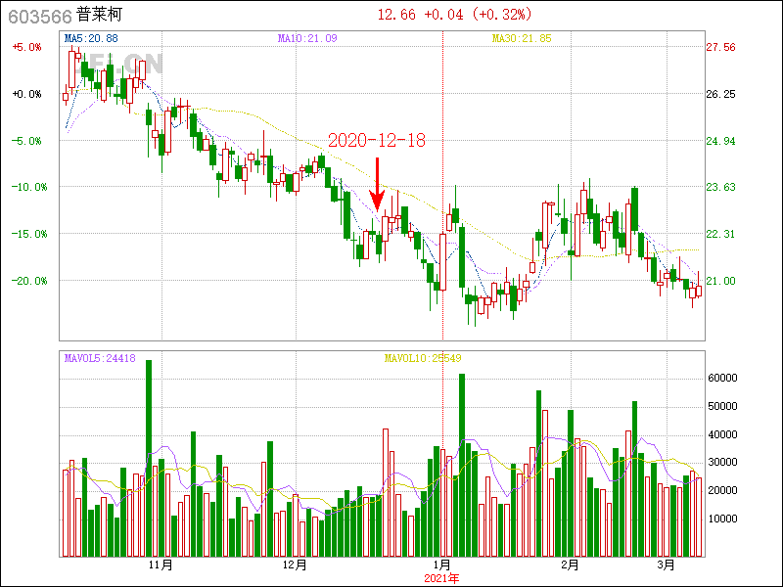Image resolution: width=783 pixels, height=587 pixels.
Task: Click the 20000 volume axis value
Action: [x=722, y=491]
